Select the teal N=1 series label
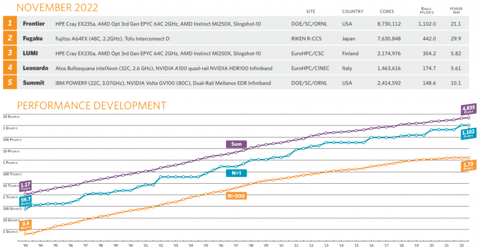Image resolution: width=481 pixels, height=251 pixels. point(237,173)
